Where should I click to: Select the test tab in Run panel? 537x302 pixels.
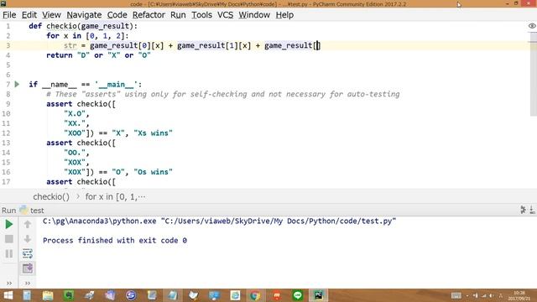pos(32,211)
